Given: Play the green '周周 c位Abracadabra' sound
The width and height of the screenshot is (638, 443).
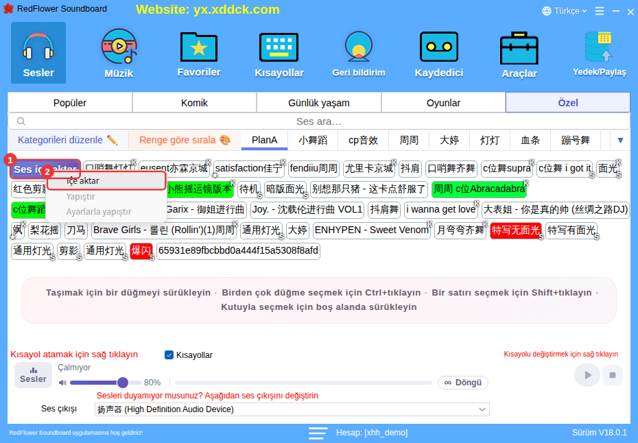Looking at the screenshot, I should tap(479, 189).
